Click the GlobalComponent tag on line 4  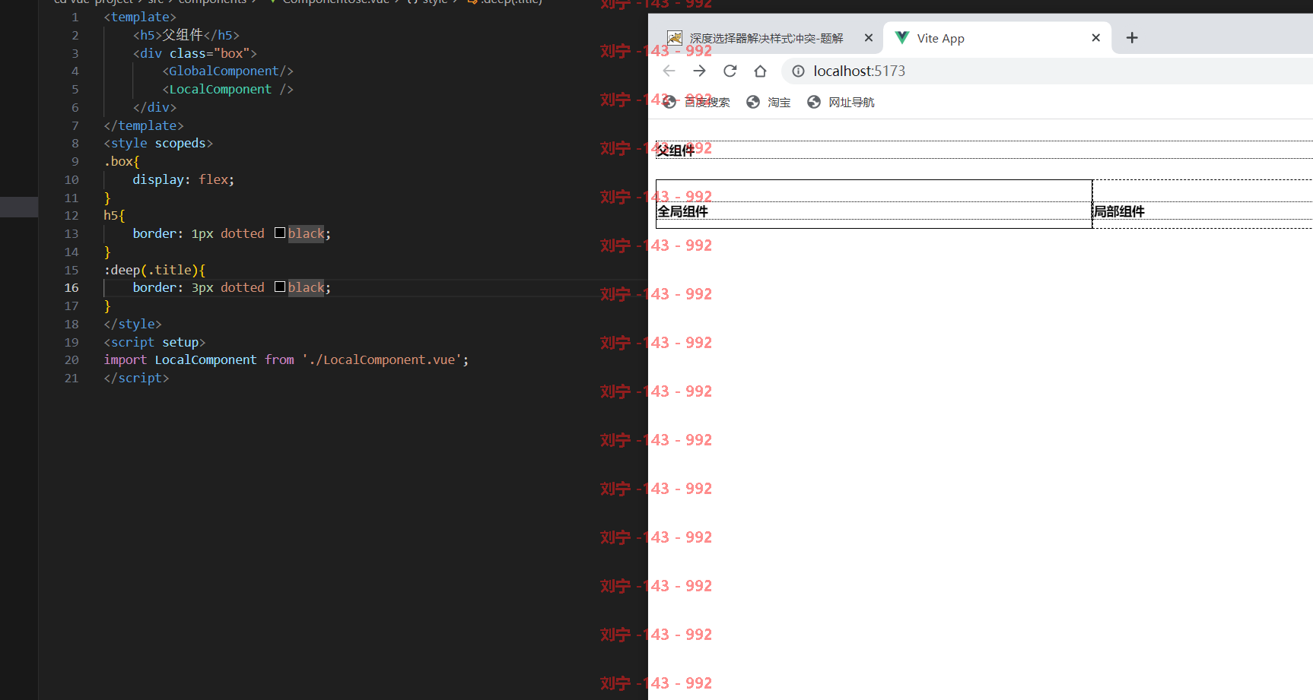227,71
